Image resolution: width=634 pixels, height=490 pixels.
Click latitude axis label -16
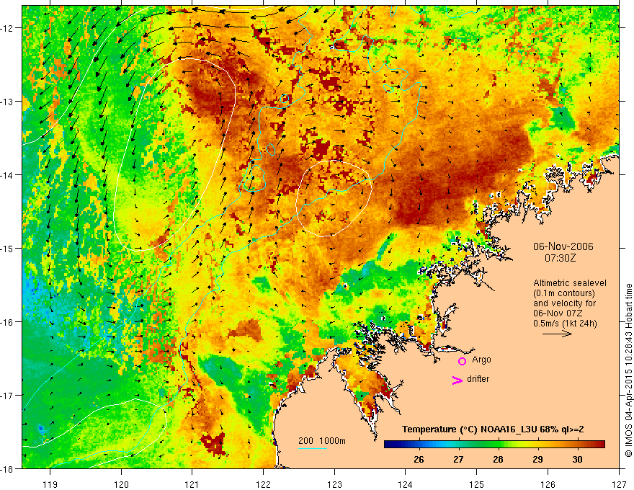8,322
